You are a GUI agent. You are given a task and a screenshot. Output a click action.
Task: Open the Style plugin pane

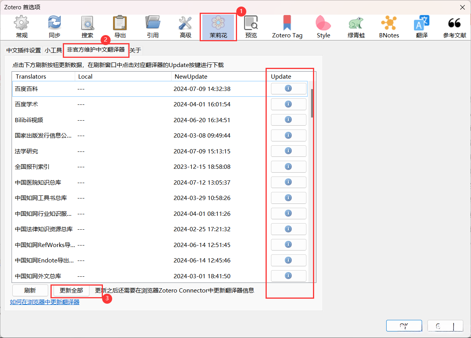click(323, 27)
